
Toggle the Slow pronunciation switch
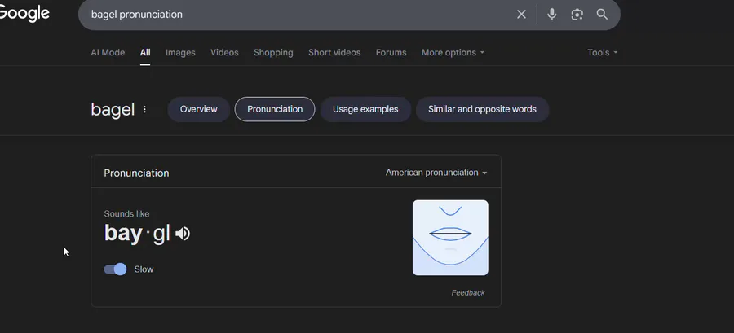pyautogui.click(x=115, y=269)
